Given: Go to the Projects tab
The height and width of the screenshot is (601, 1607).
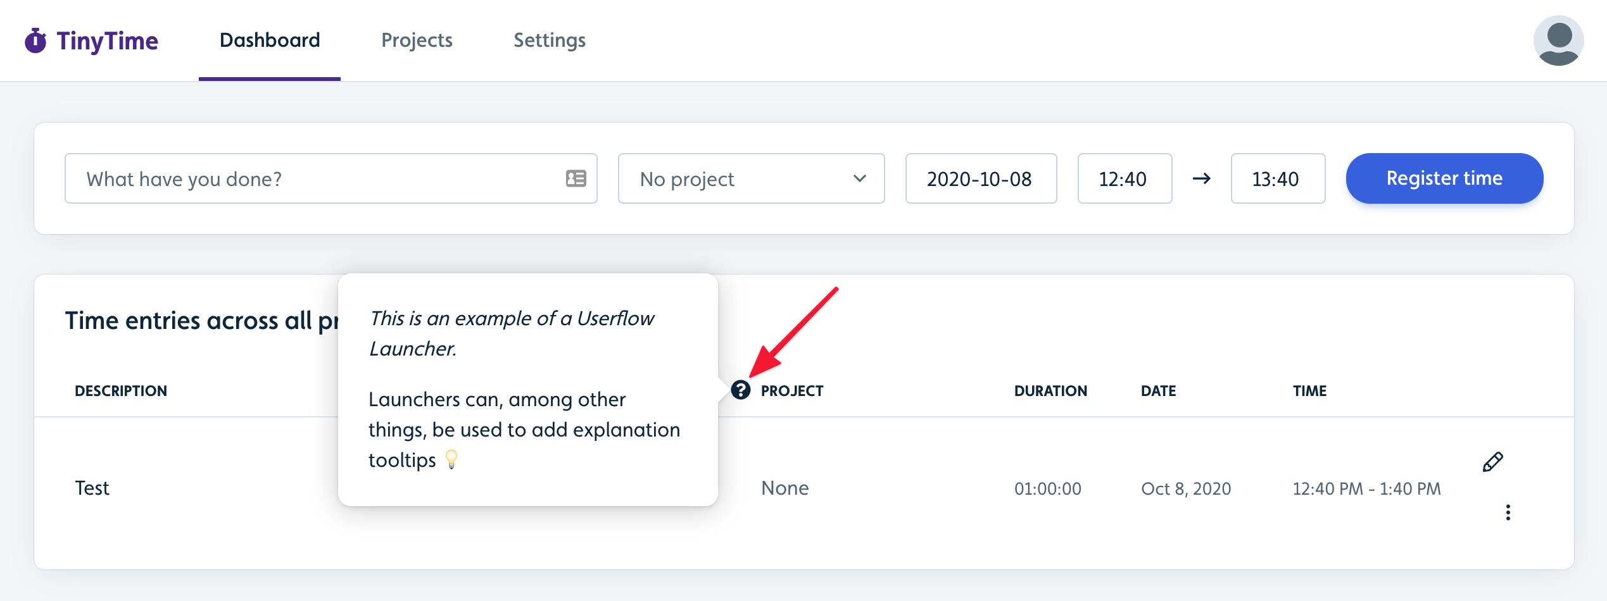Looking at the screenshot, I should click(417, 40).
